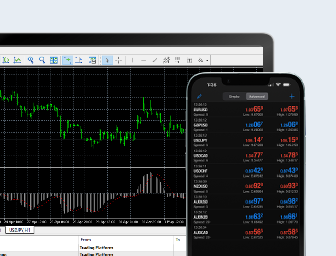336x256 pixels.
Task: Select the crosshair tool
Action: pos(118,60)
